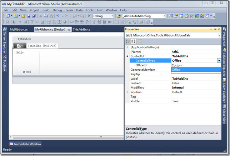Open the Toolbox hammer-and-wrench toolbar icon
This screenshot has height=156, width=230.
tap(191, 16)
